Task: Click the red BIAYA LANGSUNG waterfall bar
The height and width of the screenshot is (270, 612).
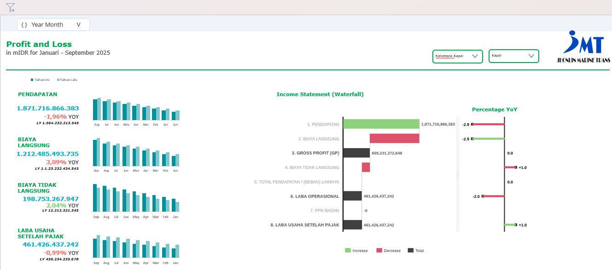Action: coord(395,138)
